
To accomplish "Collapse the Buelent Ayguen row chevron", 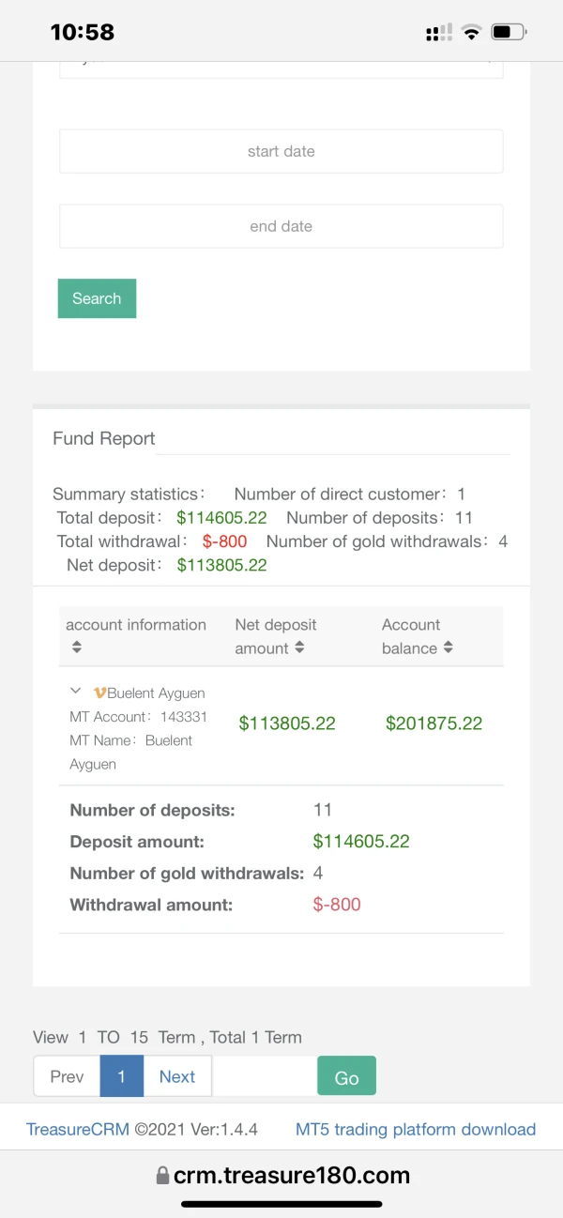I will (76, 692).
